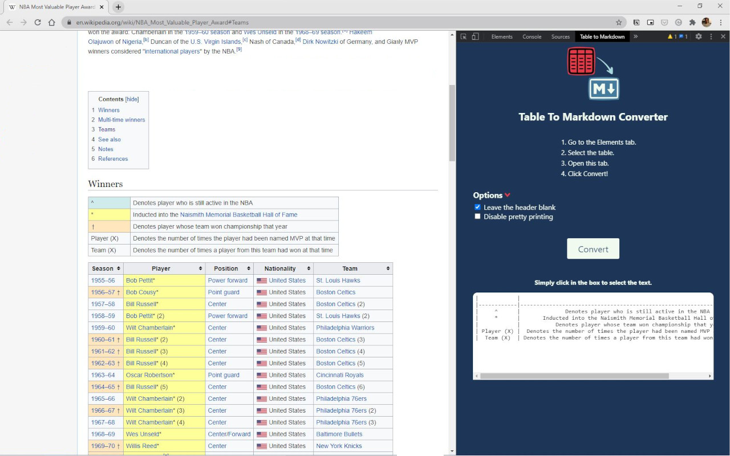This screenshot has width=730, height=456.
Task: Open the Philadelphia Warriors team link
Action: click(345, 328)
